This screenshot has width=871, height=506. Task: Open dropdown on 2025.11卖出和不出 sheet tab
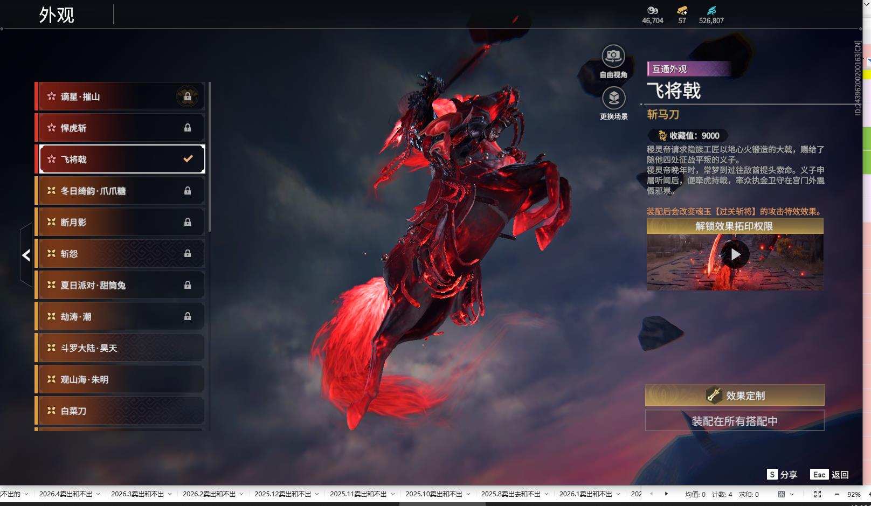pyautogui.click(x=392, y=494)
